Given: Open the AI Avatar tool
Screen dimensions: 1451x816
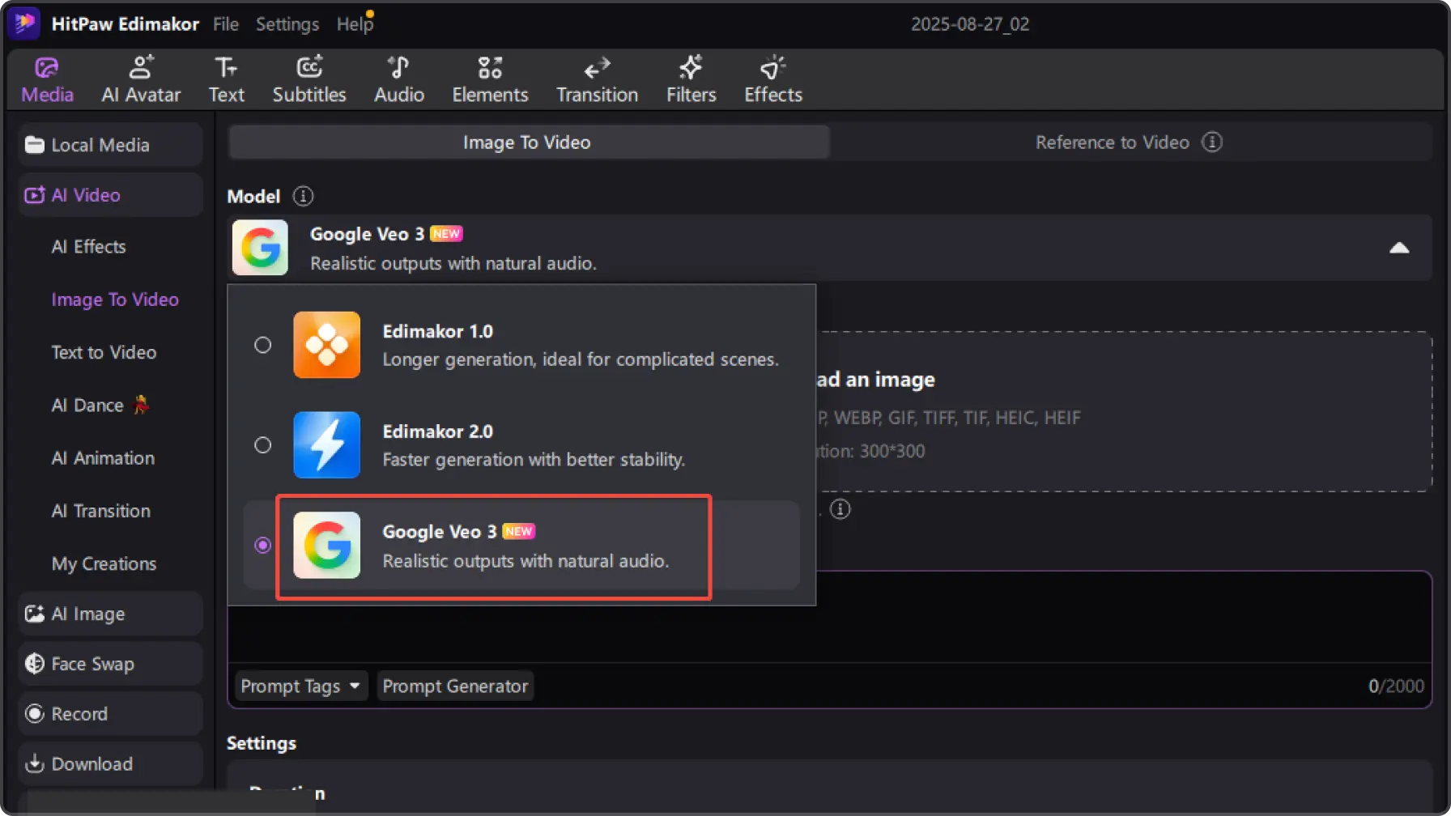Looking at the screenshot, I should (141, 79).
